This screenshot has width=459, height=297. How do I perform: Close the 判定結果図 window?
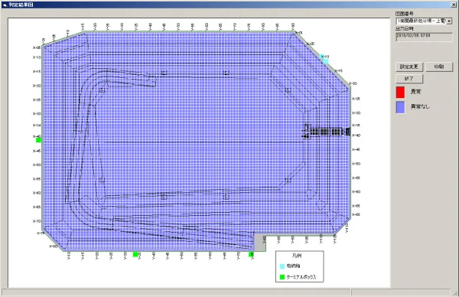pyautogui.click(x=453, y=5)
